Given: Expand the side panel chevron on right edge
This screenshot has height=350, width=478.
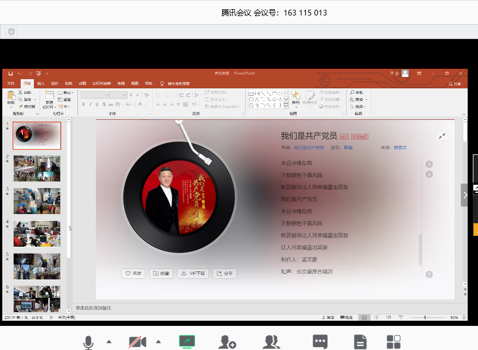Looking at the screenshot, I should click(464, 195).
